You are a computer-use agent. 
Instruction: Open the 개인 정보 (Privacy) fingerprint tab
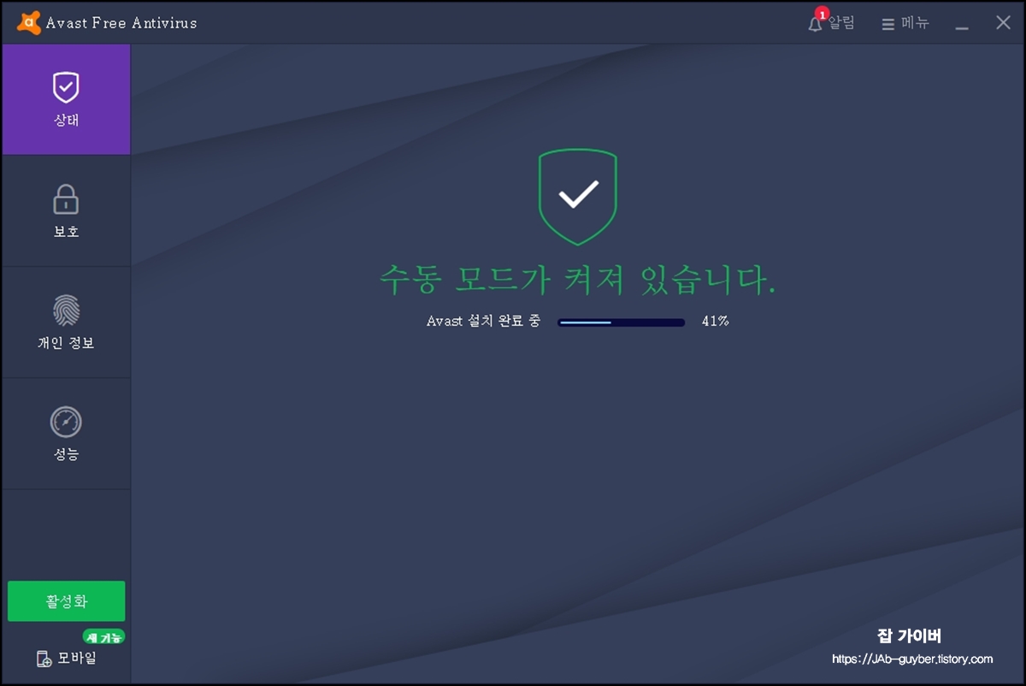(66, 322)
